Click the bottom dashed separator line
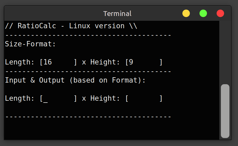 (88, 117)
